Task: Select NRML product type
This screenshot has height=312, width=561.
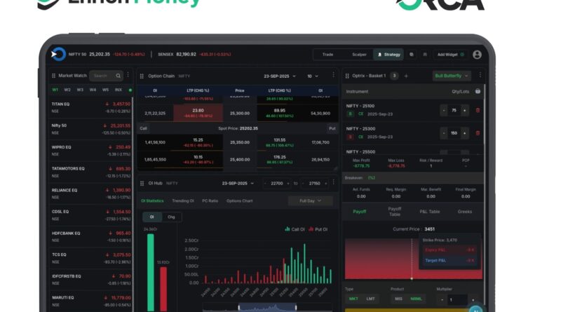Action: 417,299
